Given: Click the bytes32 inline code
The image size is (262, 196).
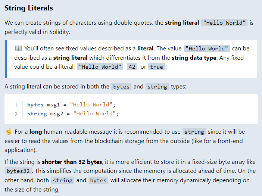Looking at the screenshot, I should tap(18, 171).
